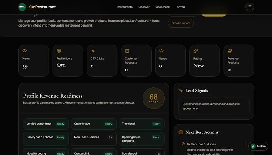Click the Fix badge on Menu has 5+ dishes
This screenshot has height=155, width=272.
point(110,137)
